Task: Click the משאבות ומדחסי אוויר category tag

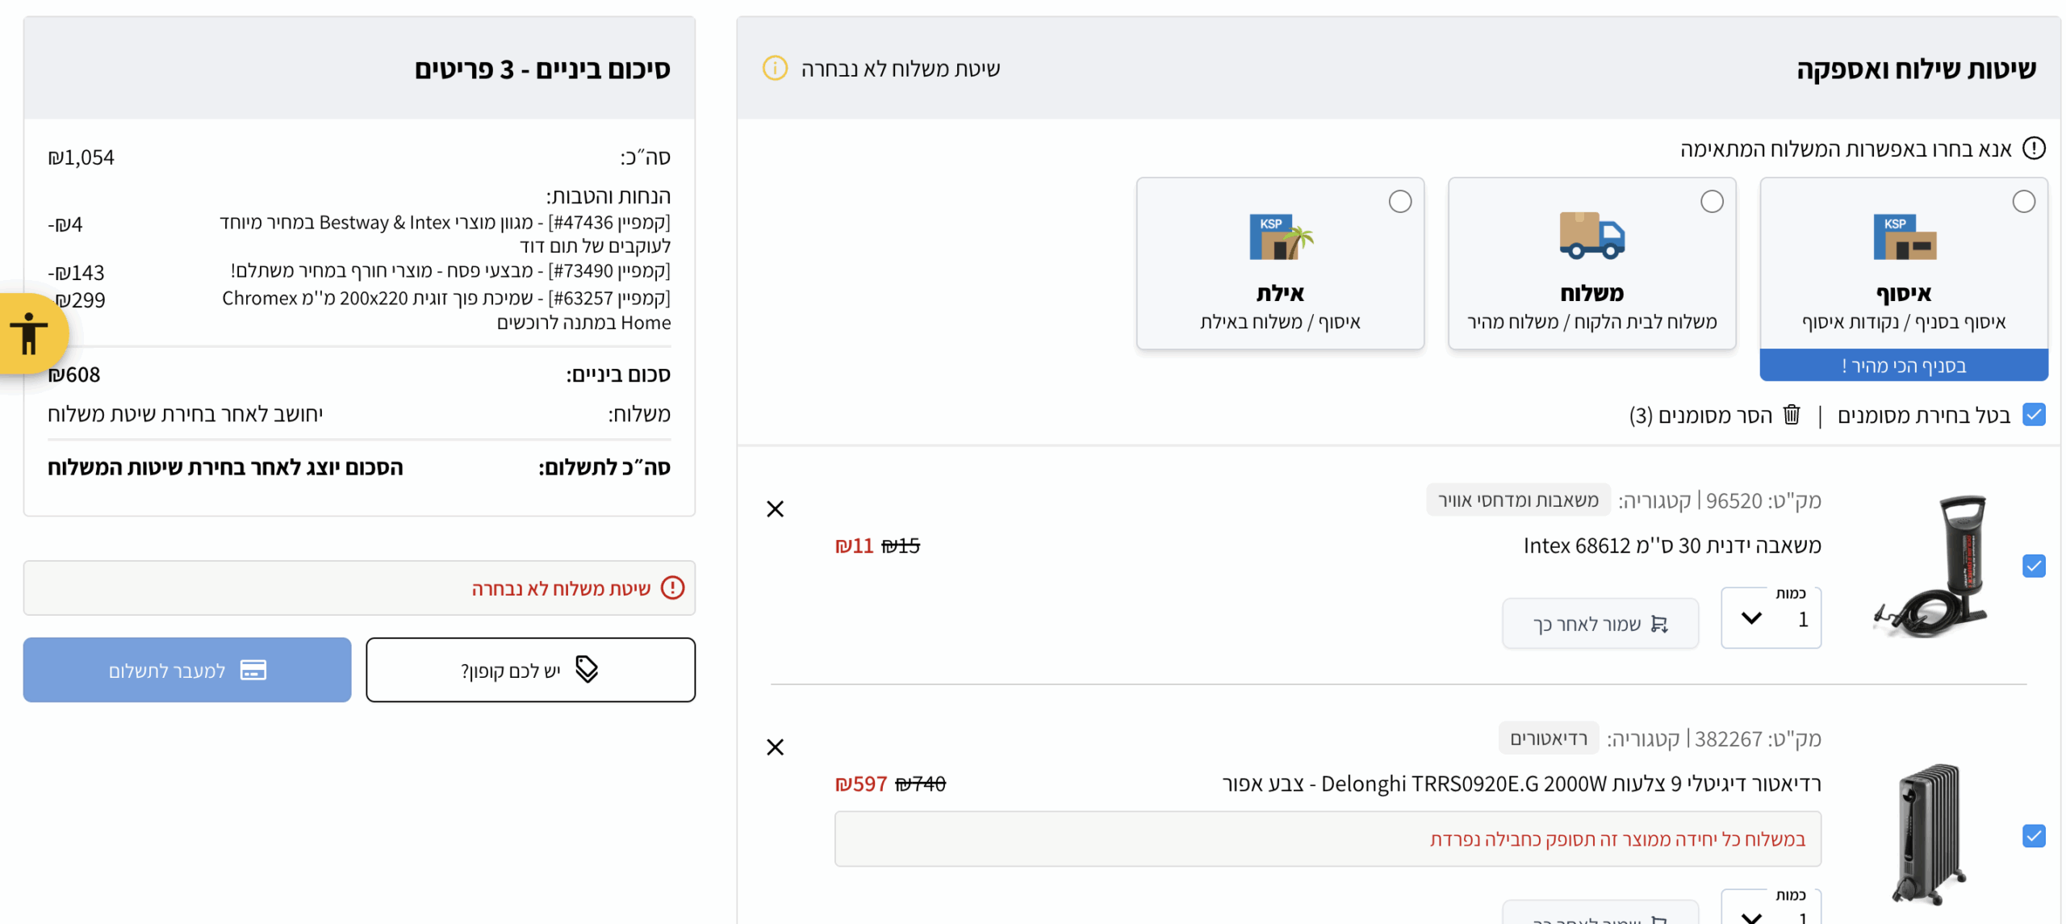Action: point(1517,500)
